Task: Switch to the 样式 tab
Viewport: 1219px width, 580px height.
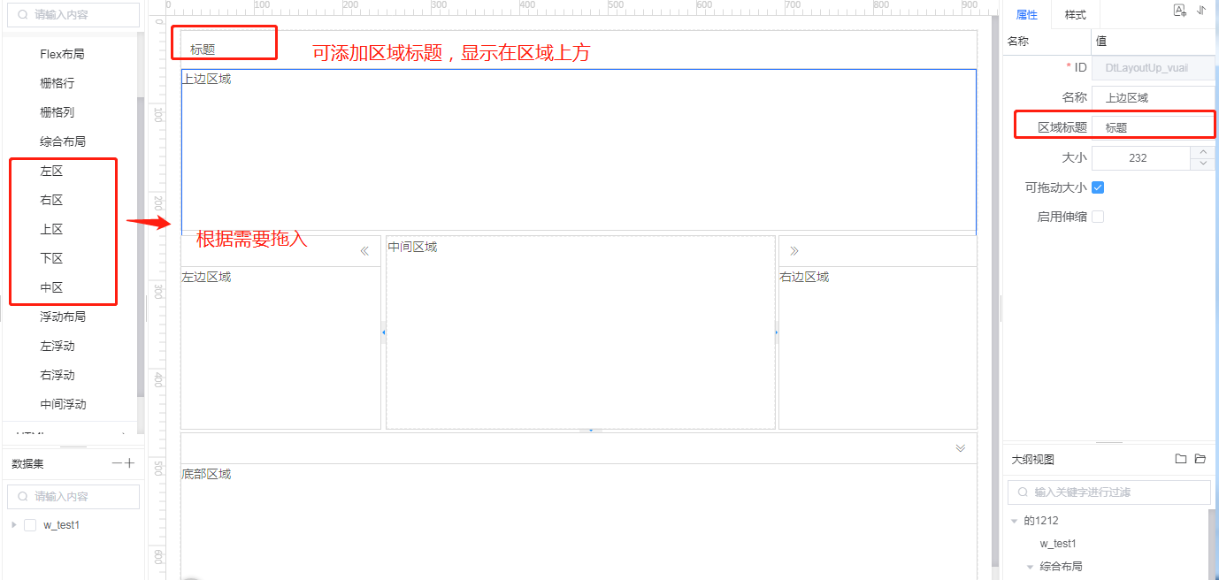Action: tap(1075, 15)
